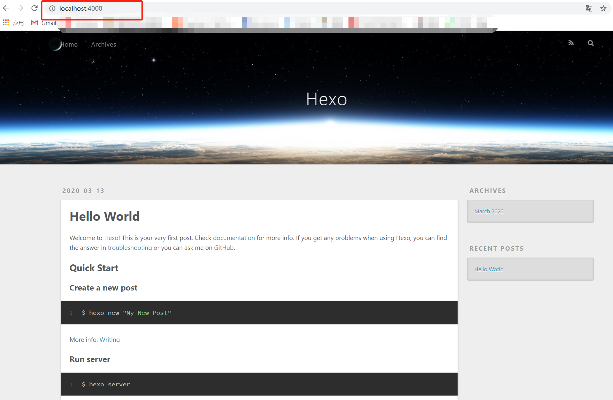Open Hello World under Recent Posts
The image size is (613, 400).
pos(489,269)
